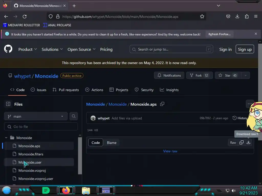Select the Code tab
The image size is (262, 196).
pyautogui.click(x=17, y=90)
